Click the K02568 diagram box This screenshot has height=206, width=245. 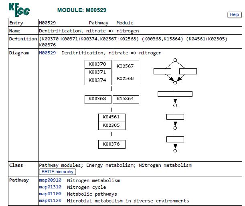tap(126, 79)
